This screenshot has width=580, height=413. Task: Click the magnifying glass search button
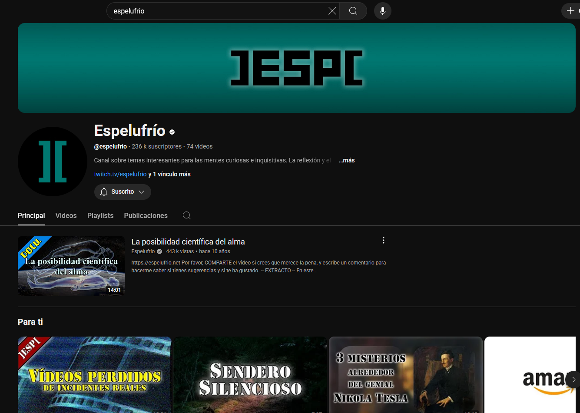coord(353,11)
